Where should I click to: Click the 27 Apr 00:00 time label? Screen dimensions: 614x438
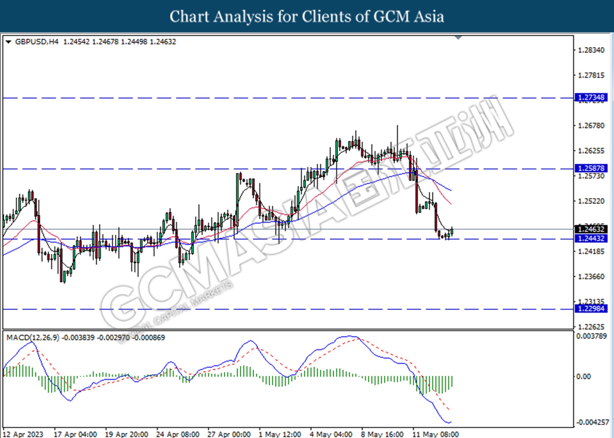point(229,434)
